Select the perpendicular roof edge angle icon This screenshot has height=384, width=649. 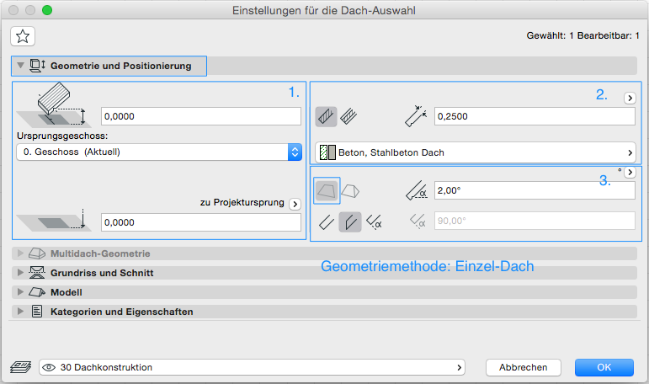pos(326,221)
